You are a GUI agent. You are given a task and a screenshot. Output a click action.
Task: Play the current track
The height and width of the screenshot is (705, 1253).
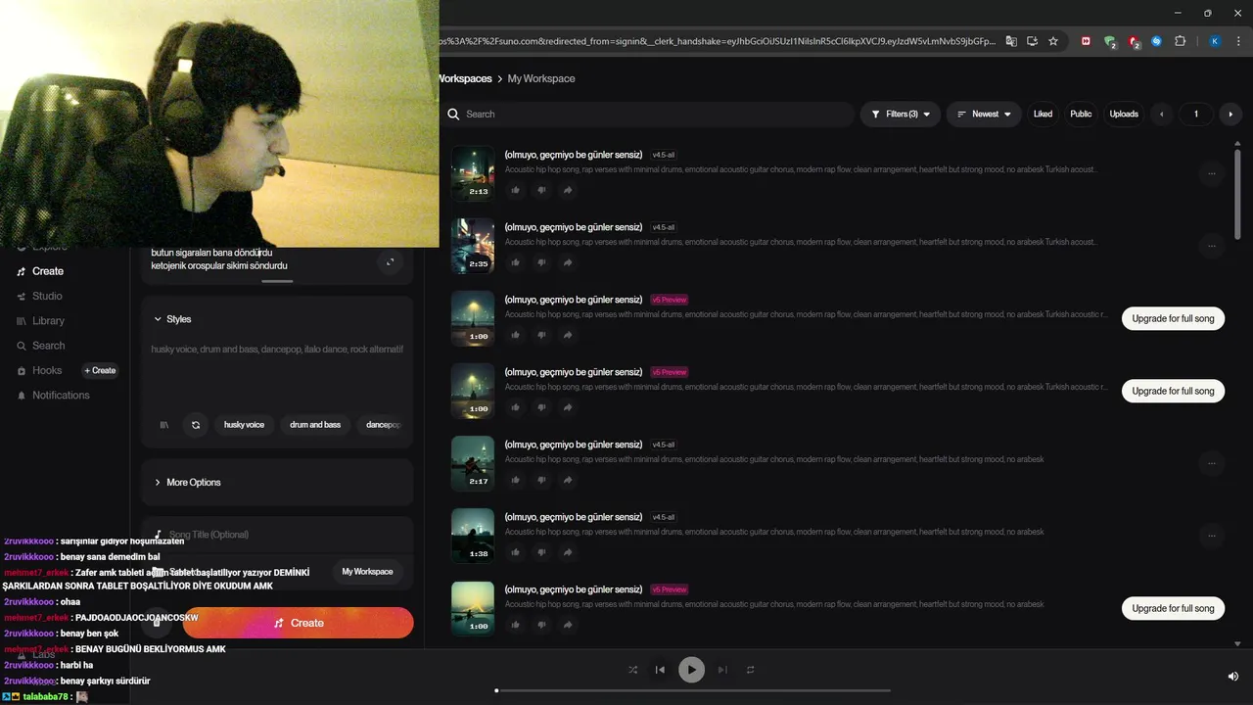point(691,670)
